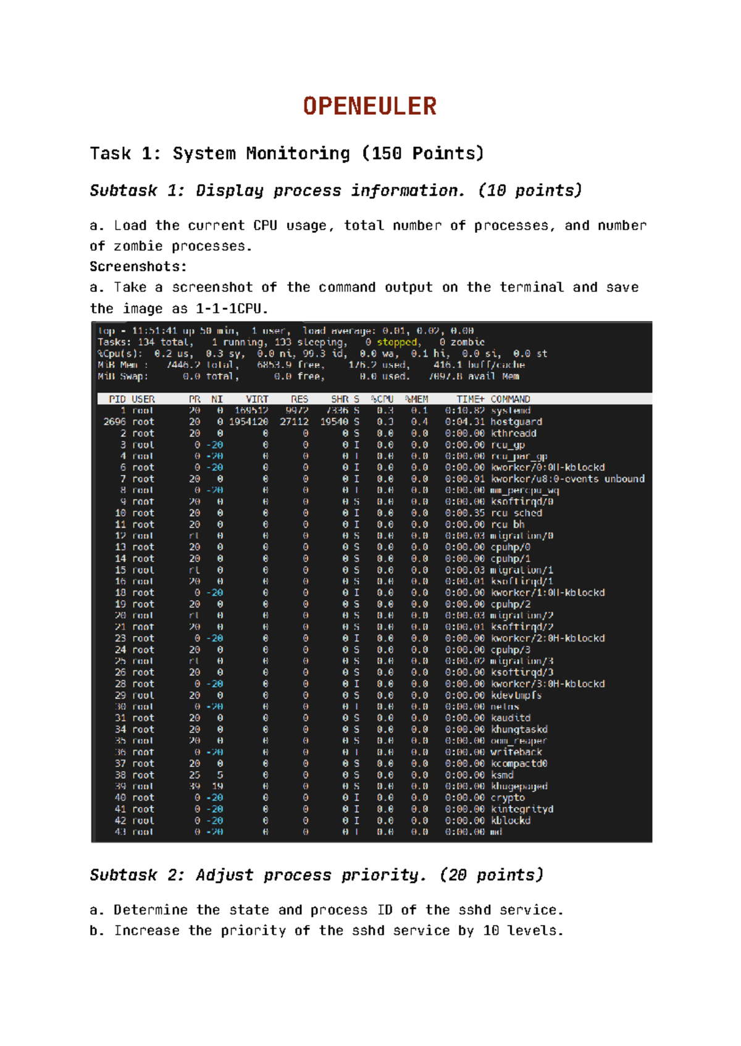Click the 'hostguard' process name
This screenshot has width=741, height=1046.
(516, 422)
